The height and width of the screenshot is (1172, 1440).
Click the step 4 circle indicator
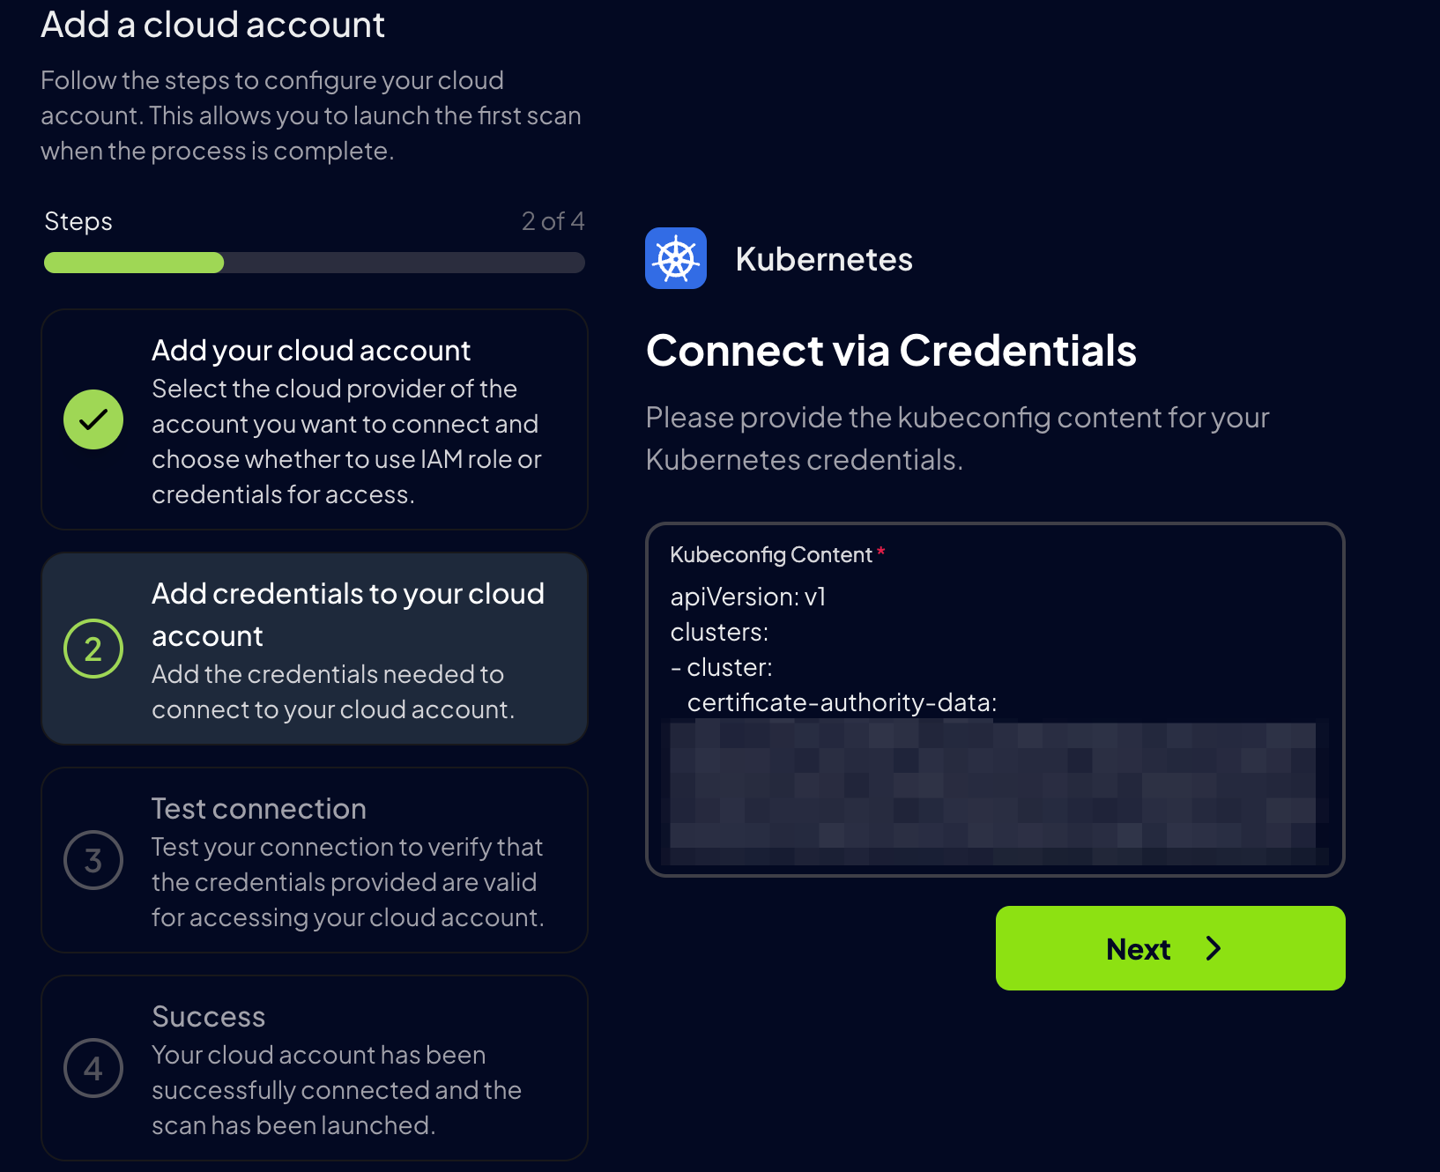(x=93, y=1068)
